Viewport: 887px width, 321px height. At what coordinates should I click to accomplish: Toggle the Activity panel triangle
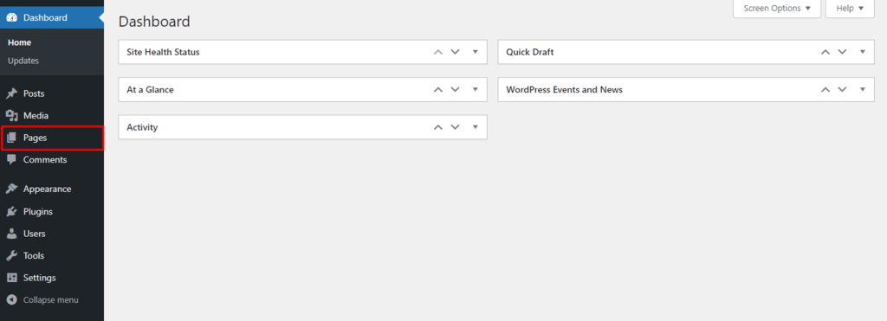(476, 127)
